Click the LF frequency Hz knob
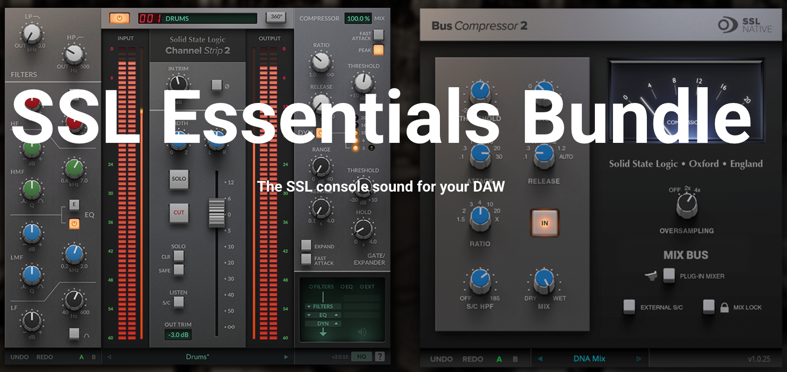The image size is (787, 372). pos(74,300)
